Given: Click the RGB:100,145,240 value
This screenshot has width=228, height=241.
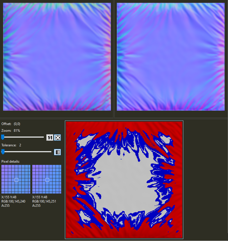Looking at the screenshot, I should [x=13, y=201].
